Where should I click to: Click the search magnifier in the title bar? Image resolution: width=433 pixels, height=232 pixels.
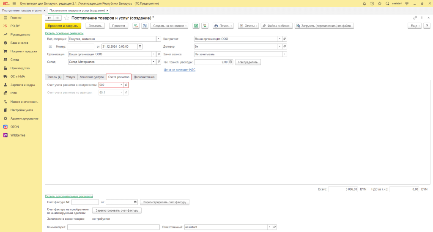point(387,3)
